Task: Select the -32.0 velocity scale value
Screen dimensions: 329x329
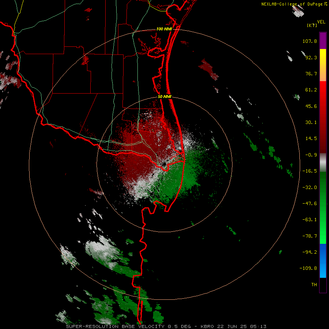Action: point(310,188)
